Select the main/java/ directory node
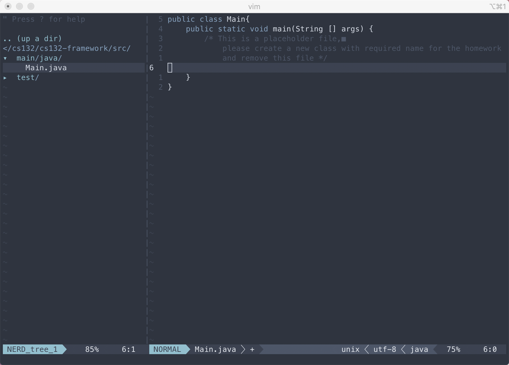Viewport: 509px width, 365px height. point(39,58)
